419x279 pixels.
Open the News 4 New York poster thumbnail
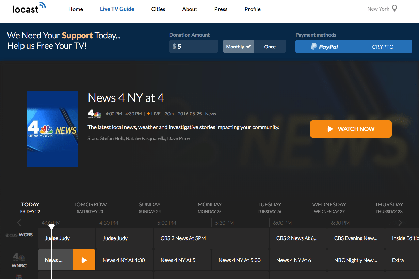pos(52,129)
